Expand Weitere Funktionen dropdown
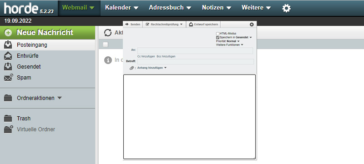364x164 pixels. click(242, 45)
